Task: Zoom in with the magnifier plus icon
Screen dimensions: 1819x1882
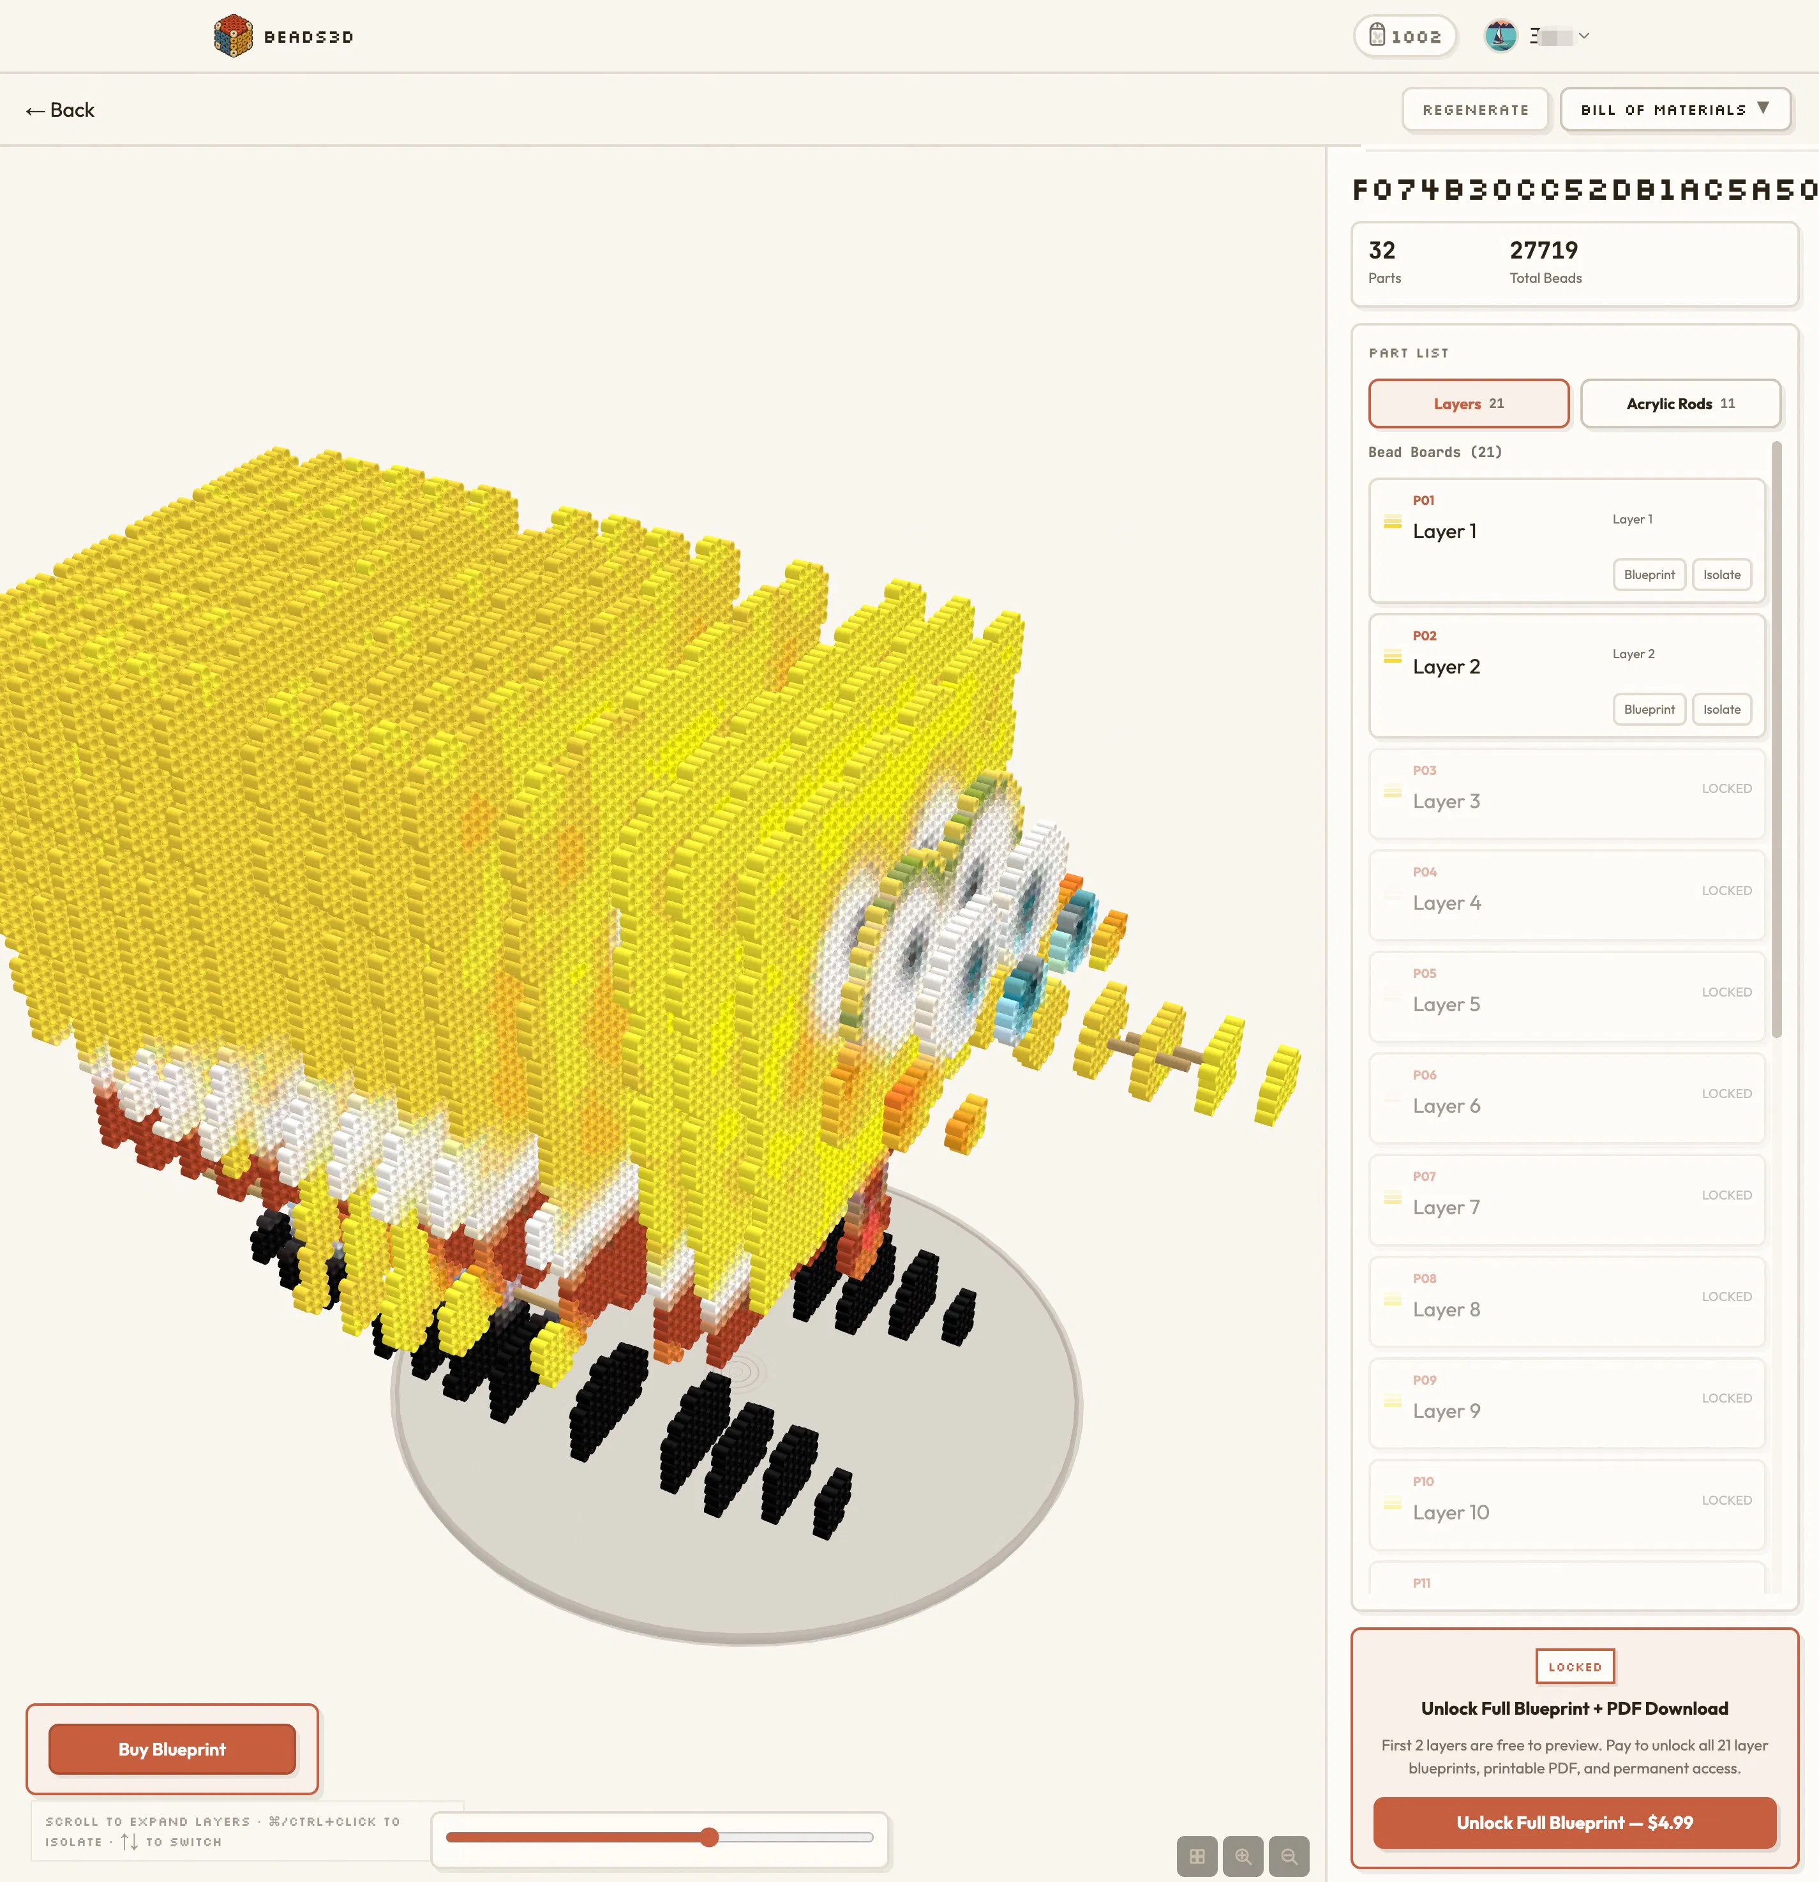Action: (x=1243, y=1857)
